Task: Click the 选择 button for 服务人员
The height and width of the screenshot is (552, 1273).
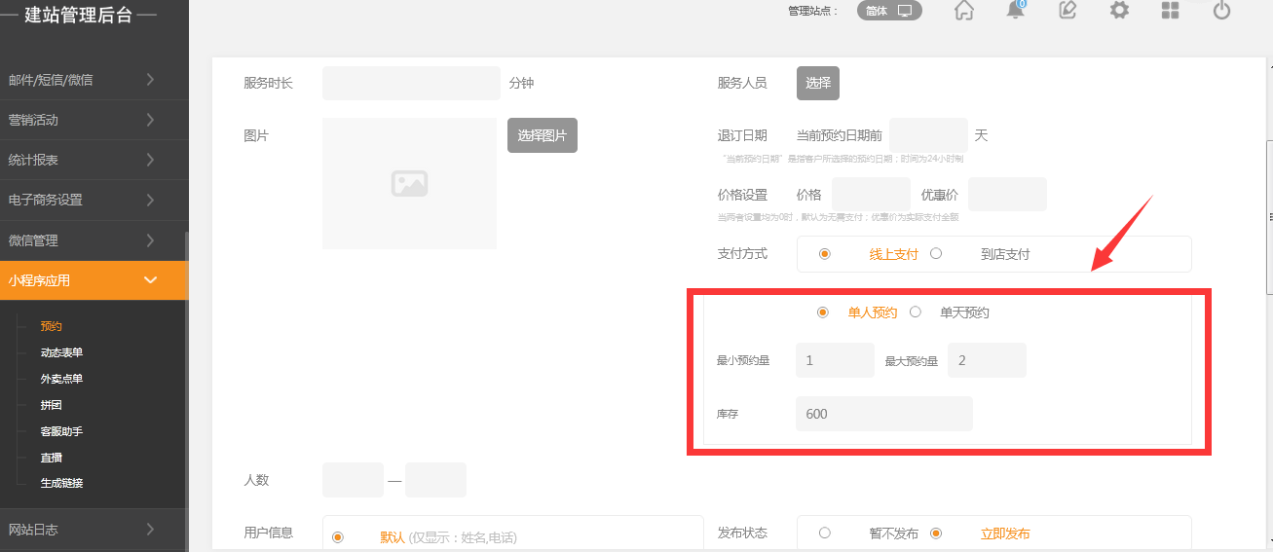Action: tap(818, 83)
